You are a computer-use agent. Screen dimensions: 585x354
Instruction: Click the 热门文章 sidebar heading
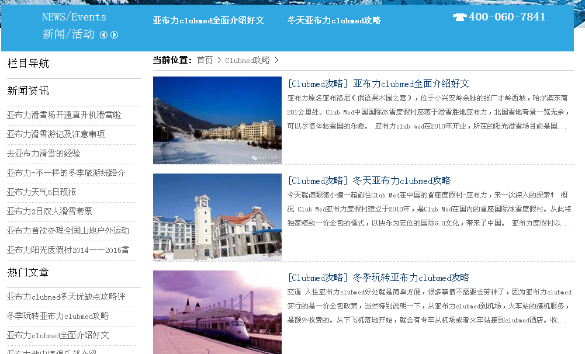click(x=28, y=273)
